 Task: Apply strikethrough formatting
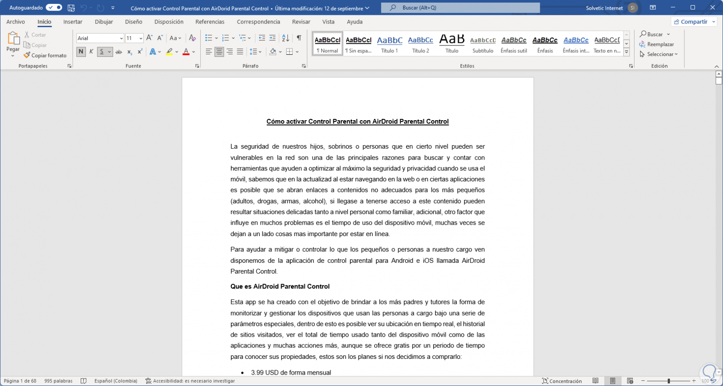(x=118, y=52)
